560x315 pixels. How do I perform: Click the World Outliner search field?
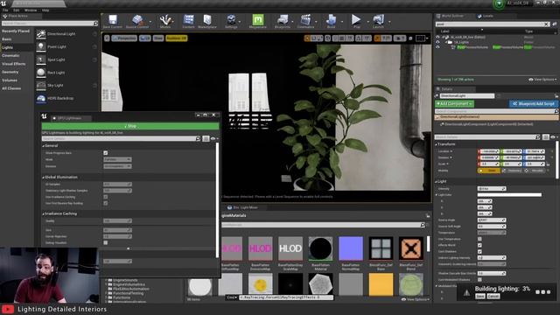(493, 24)
